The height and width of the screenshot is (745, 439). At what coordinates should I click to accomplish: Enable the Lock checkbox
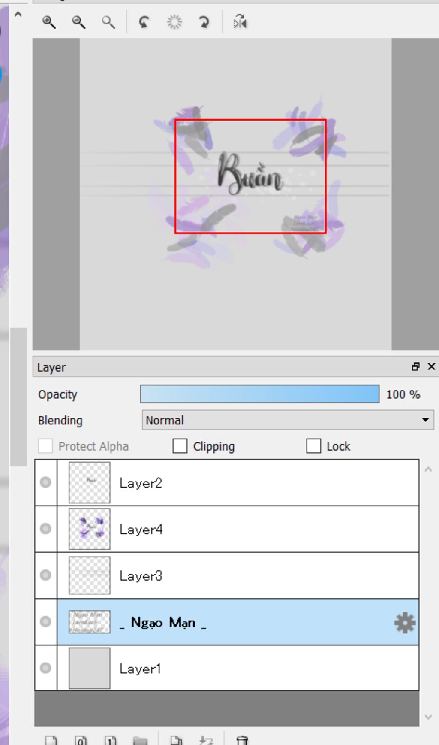click(x=313, y=446)
